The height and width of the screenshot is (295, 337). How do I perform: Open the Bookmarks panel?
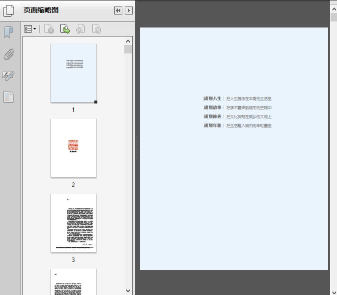point(8,32)
